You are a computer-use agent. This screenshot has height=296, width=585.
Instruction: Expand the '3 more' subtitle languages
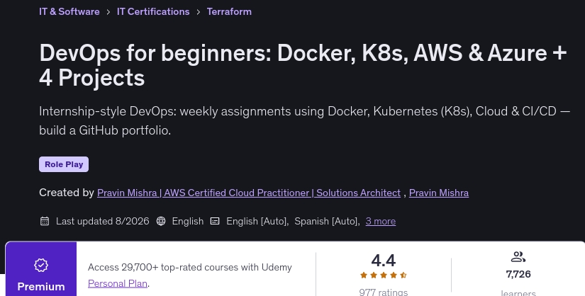[381, 221]
